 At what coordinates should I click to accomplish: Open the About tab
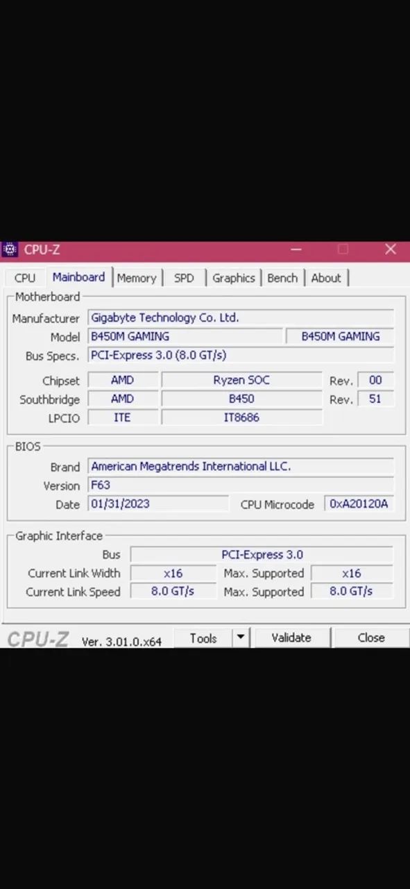pyautogui.click(x=326, y=278)
